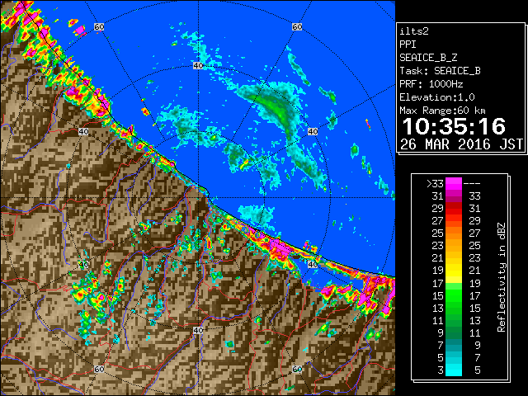Screen dimensions: 528x396
Task: Click the '40' range ring label due north
Action: click(x=198, y=66)
